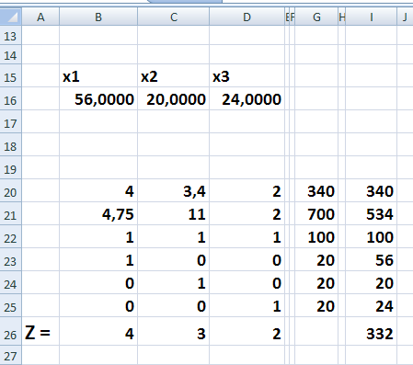Select value 20 in column I row 24
Screen dimensions: 413x365
pos(371,283)
